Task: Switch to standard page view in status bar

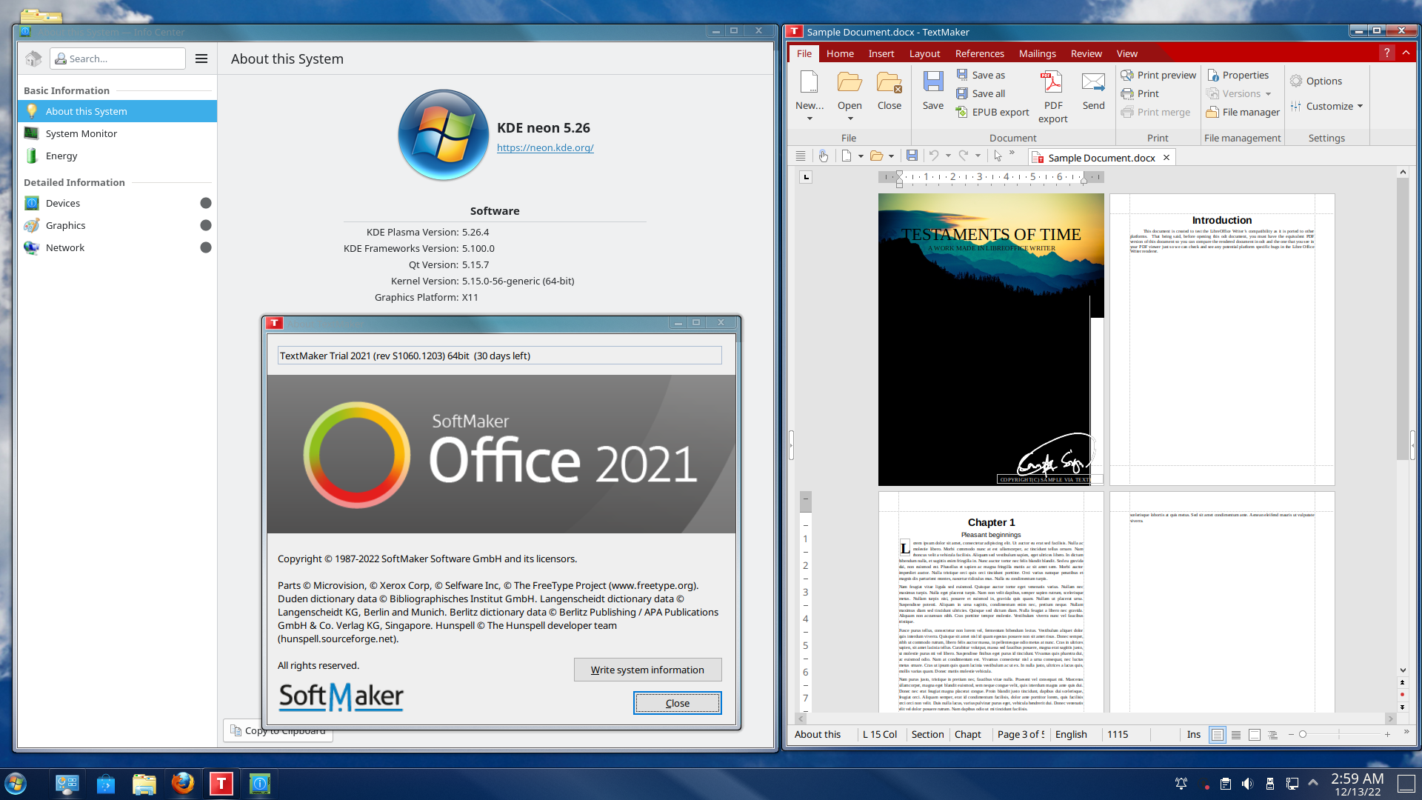Action: 1217,735
